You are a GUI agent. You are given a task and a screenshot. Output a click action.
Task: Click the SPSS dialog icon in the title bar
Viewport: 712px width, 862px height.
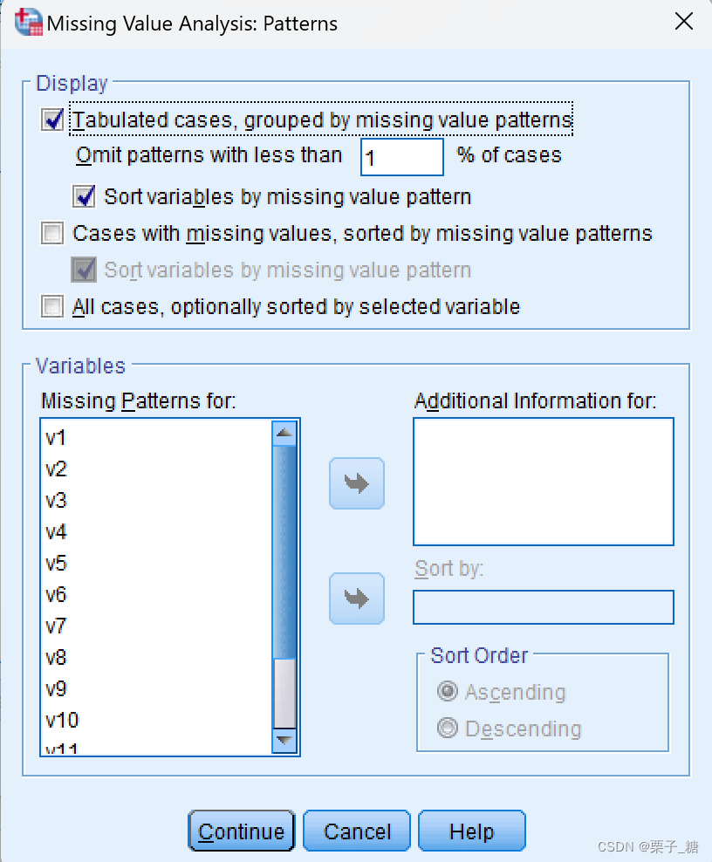tap(28, 22)
